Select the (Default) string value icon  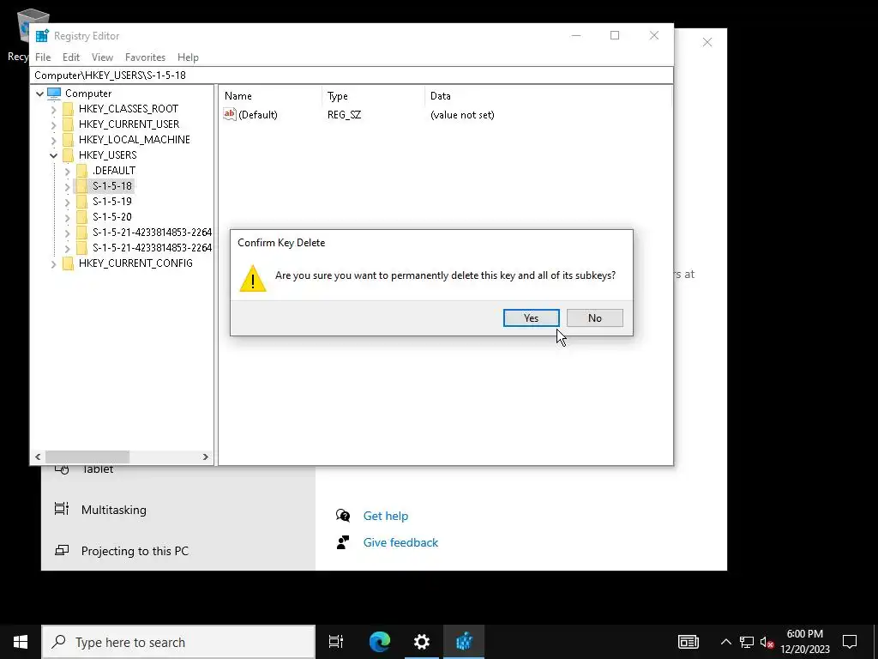[x=230, y=114]
